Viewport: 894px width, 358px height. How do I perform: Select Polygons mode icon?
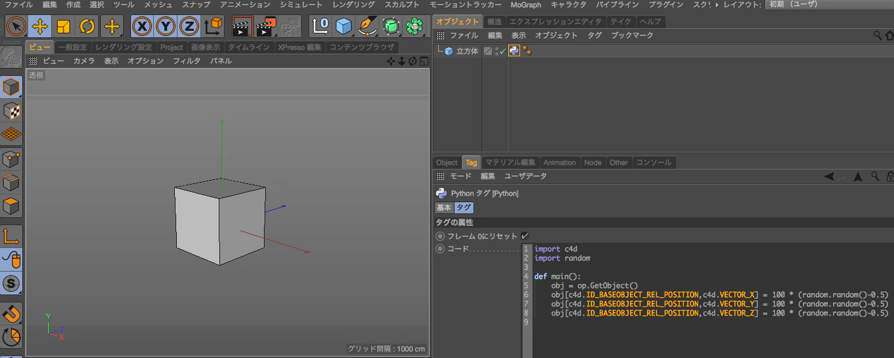point(11,206)
